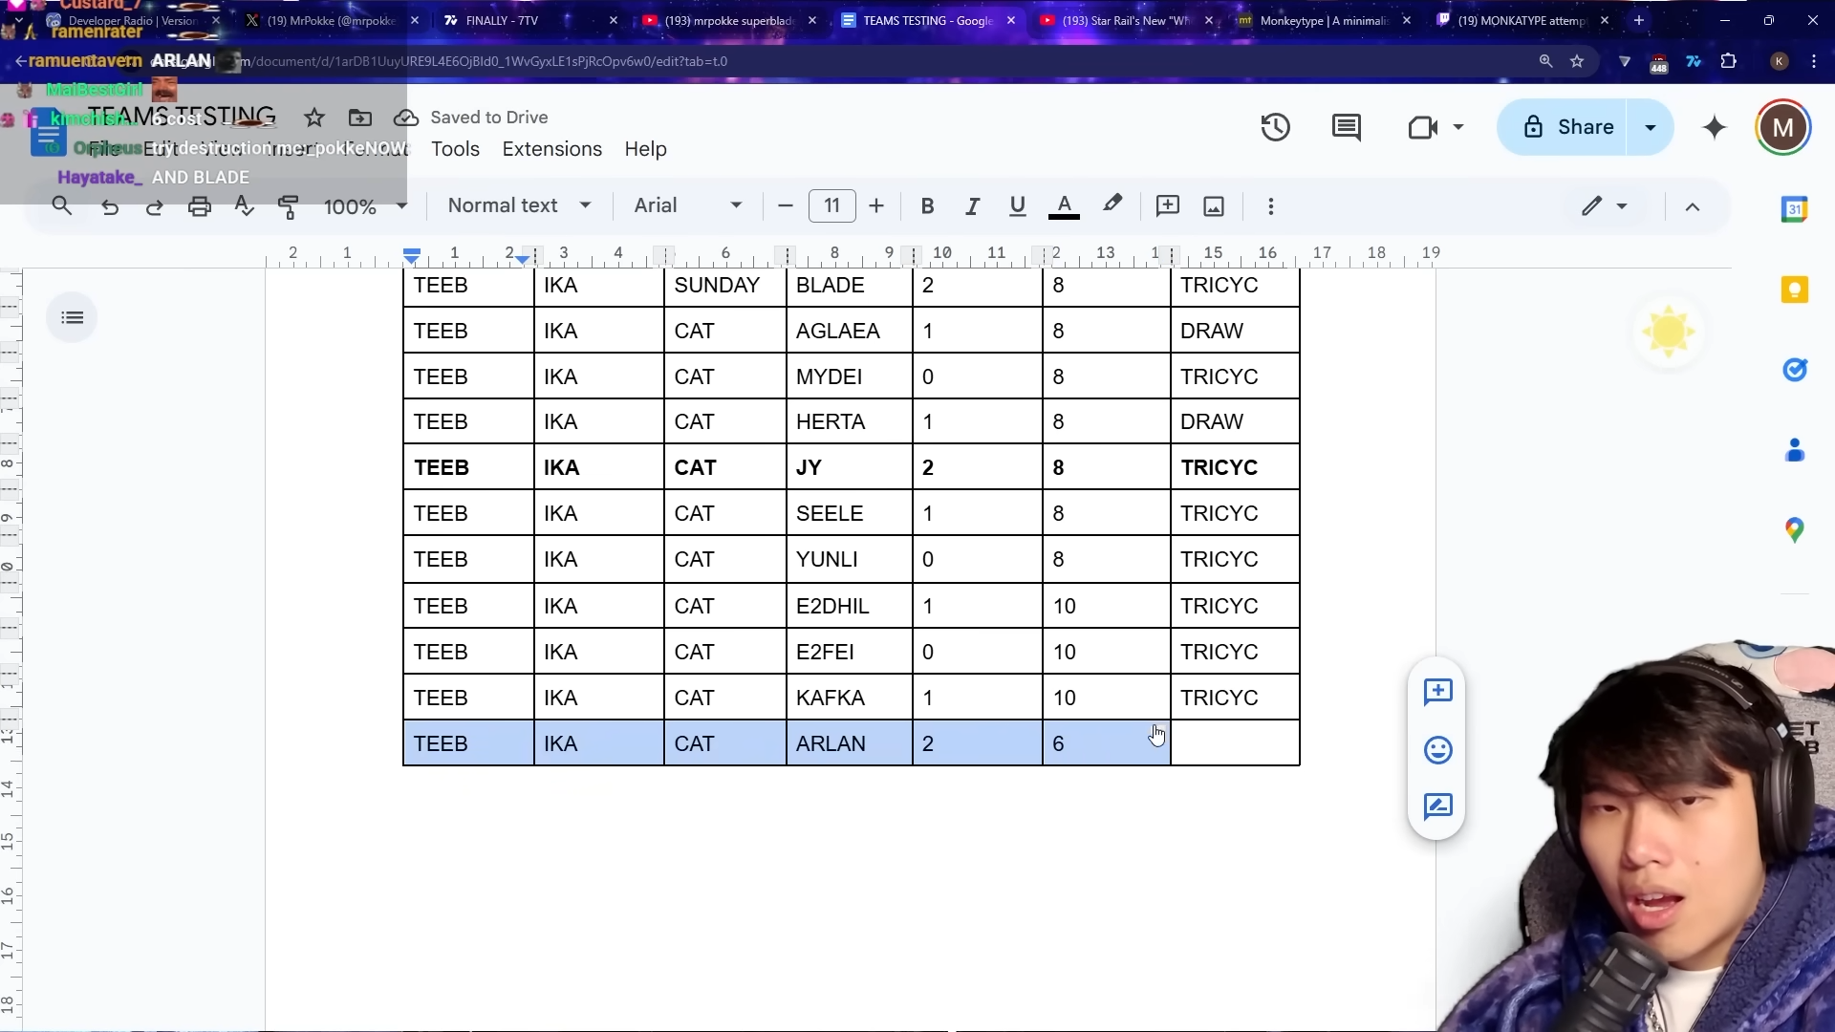Show the document outline panel
This screenshot has width=1835, height=1032.
72,318
